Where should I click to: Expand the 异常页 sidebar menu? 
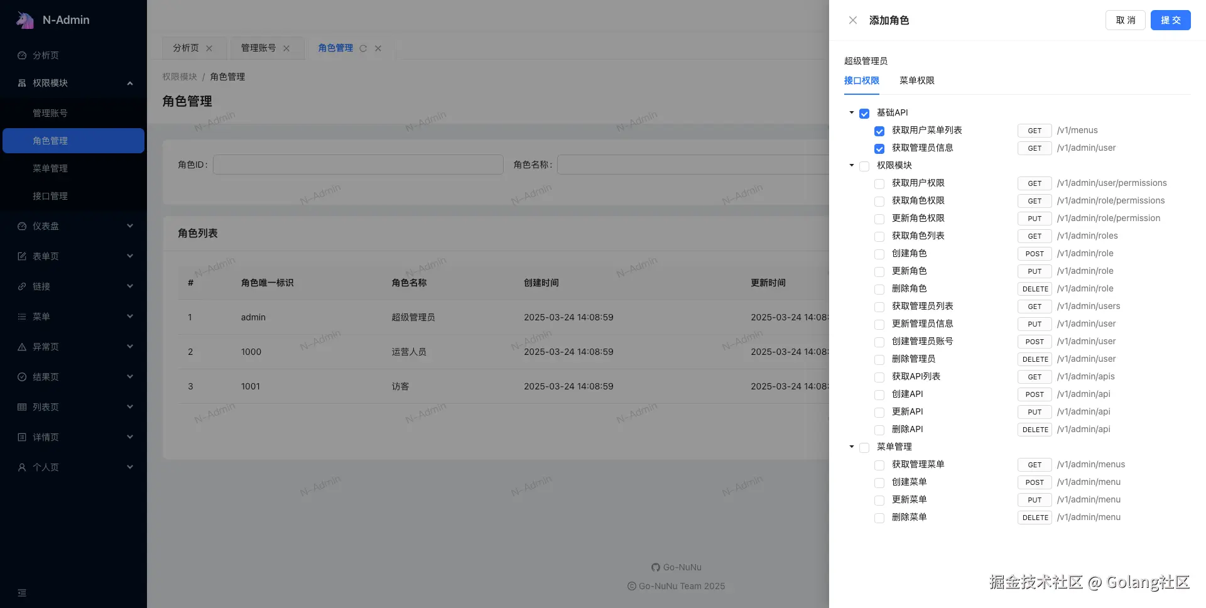pyautogui.click(x=130, y=347)
